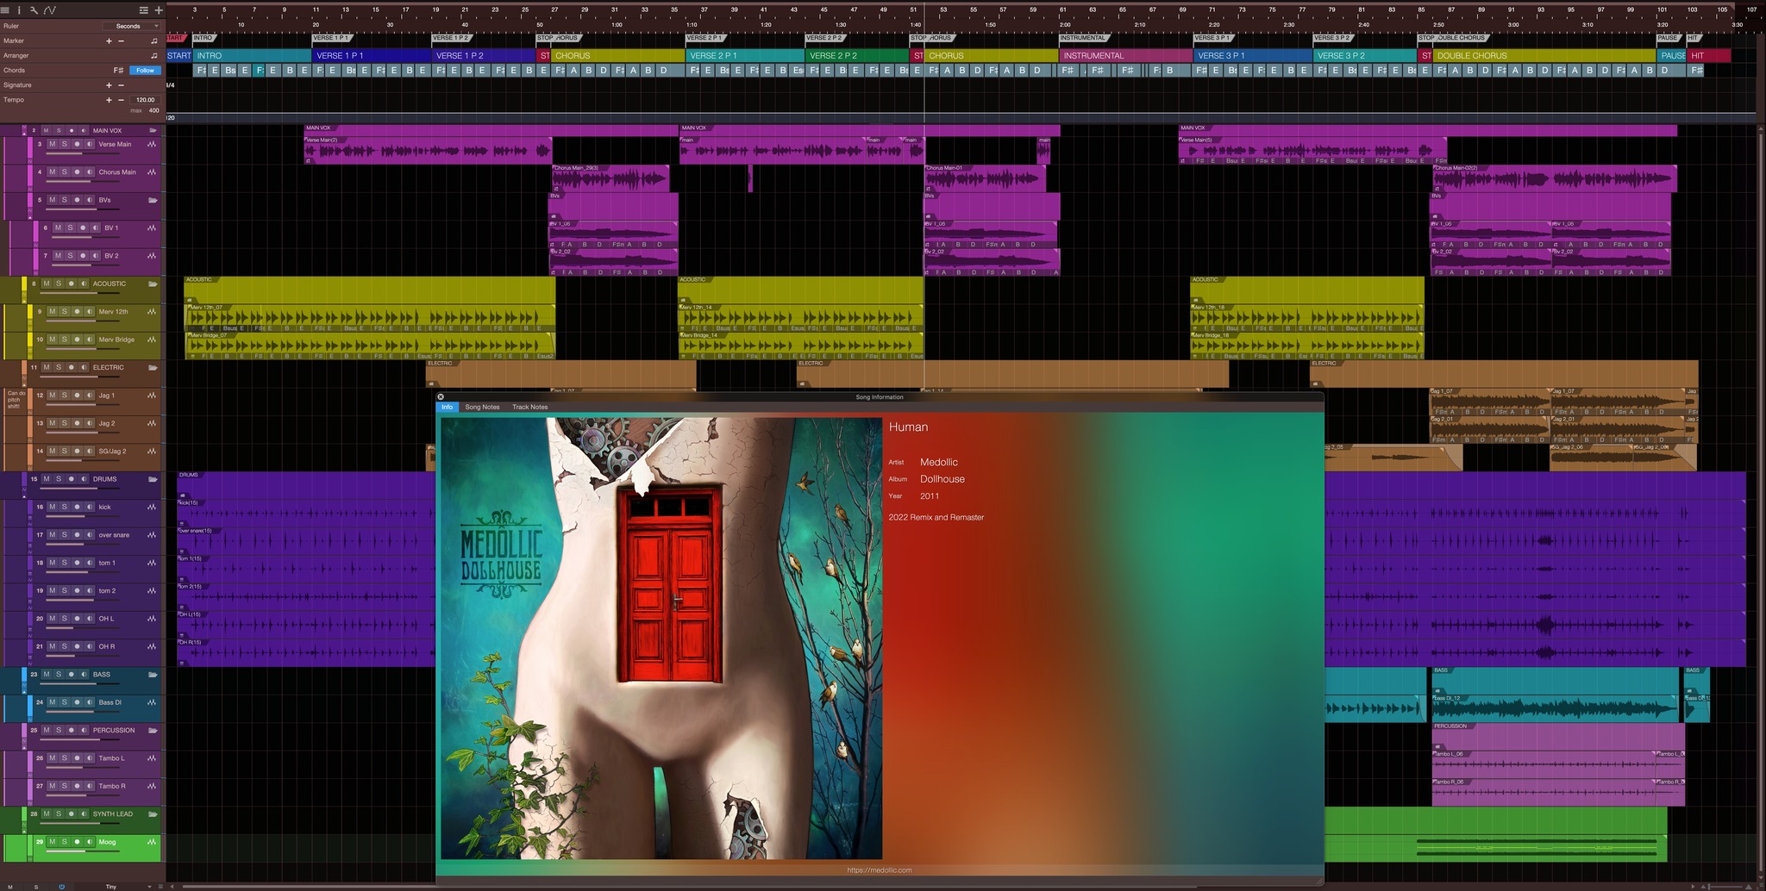Screen dimensions: 1766x891
Task: Click the Moog track waveform icon
Action: 152,842
